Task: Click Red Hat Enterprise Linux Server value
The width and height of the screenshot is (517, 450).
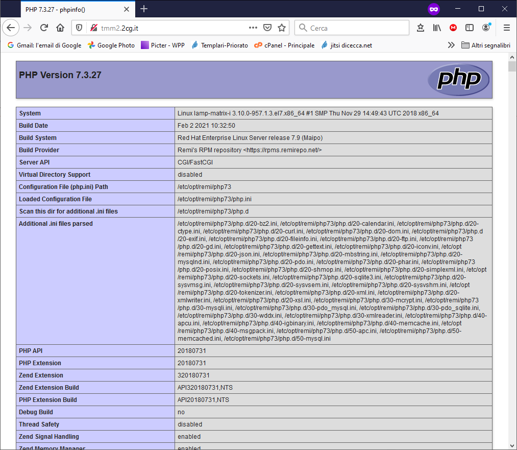Action: pos(250,137)
